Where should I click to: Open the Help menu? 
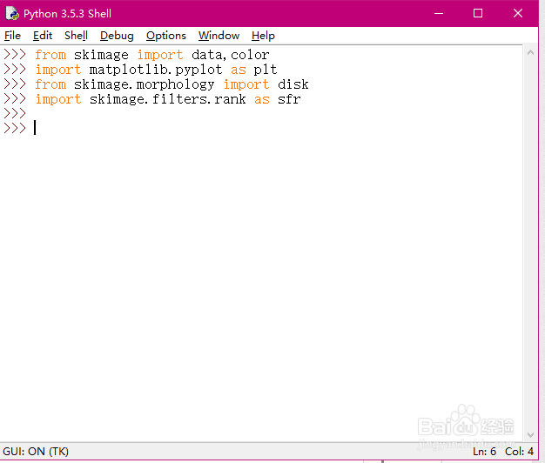263,36
